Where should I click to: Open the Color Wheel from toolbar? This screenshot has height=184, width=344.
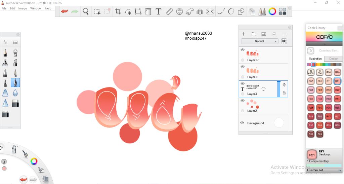(272, 11)
